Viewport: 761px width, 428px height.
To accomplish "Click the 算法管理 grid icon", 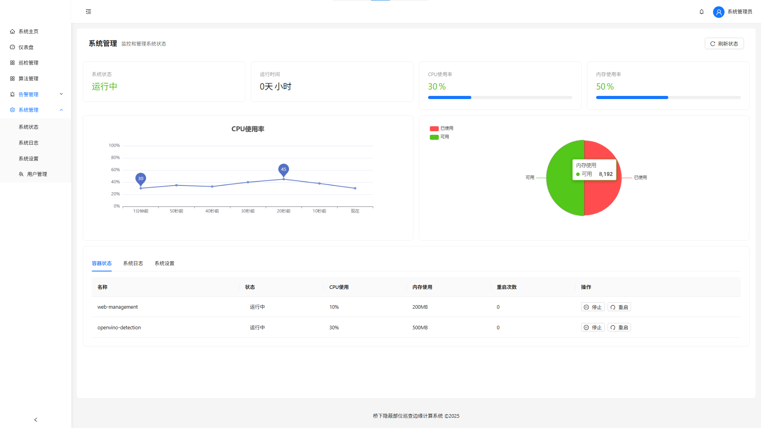I will [12, 78].
